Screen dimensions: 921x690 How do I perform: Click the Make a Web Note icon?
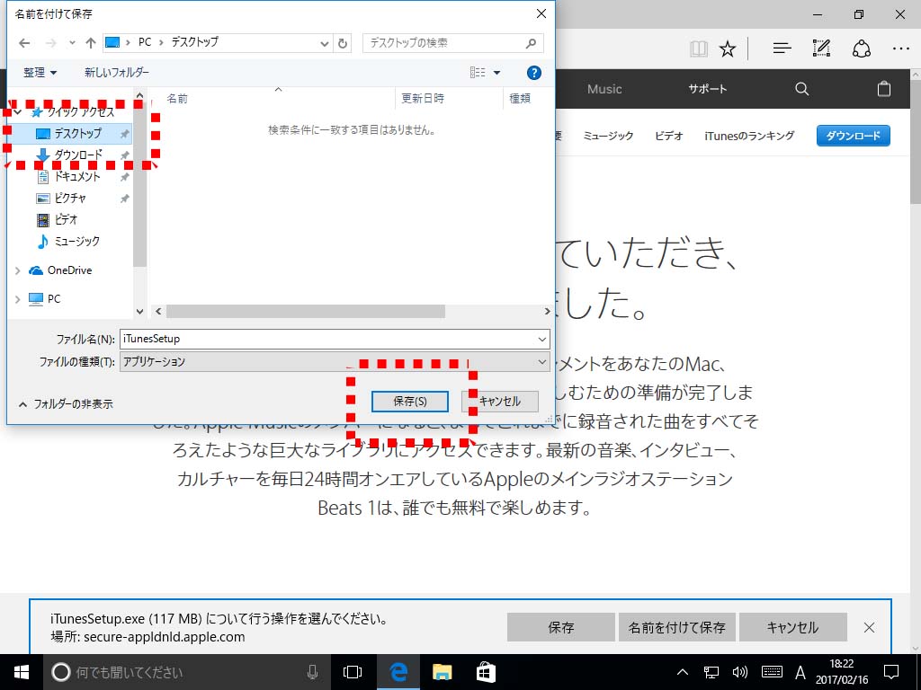click(821, 49)
